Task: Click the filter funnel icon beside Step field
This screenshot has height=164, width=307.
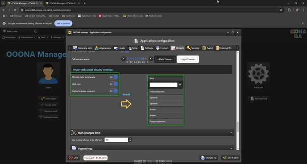Action: click(x=180, y=85)
